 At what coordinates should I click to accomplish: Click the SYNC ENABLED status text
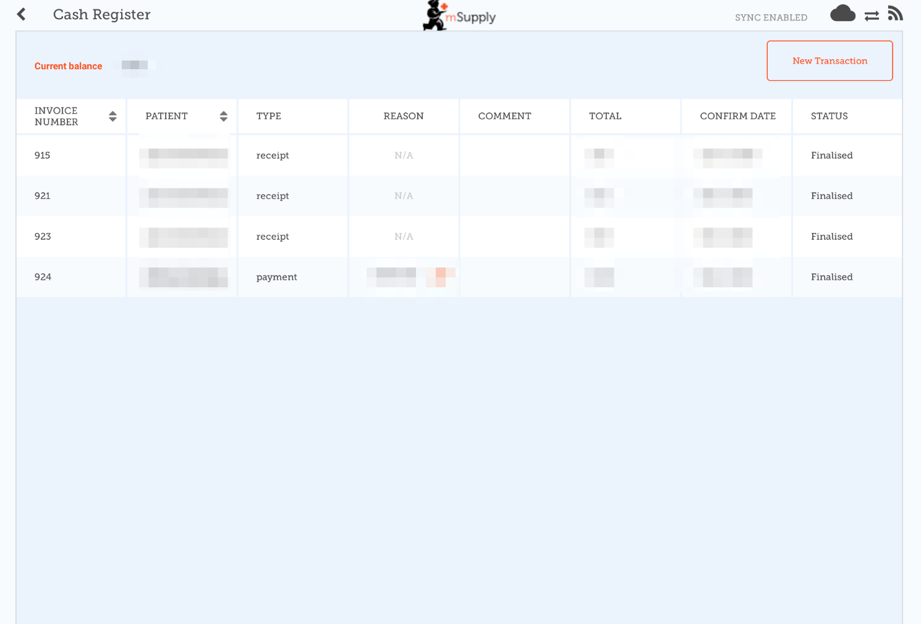[x=771, y=17]
